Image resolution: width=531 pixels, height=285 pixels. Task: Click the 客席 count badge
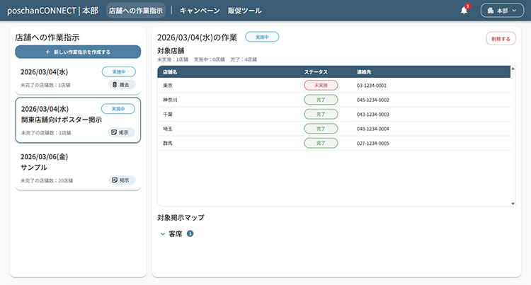[190, 234]
